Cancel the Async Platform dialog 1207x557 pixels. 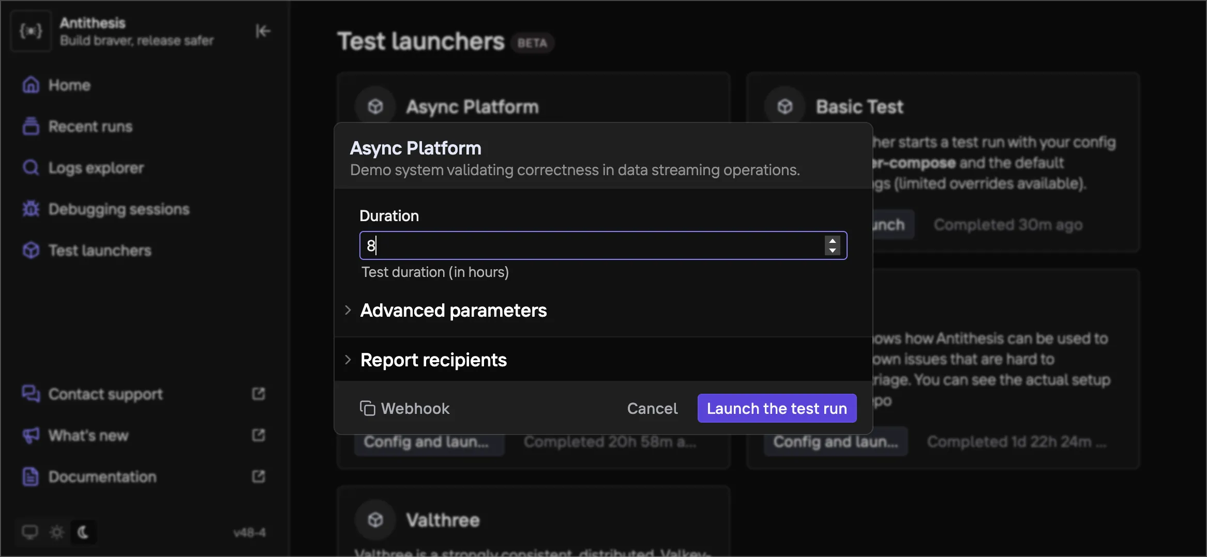[652, 408]
